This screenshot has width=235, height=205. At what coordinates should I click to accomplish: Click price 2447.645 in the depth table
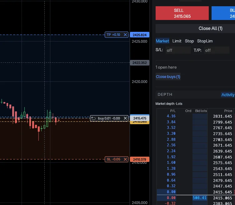click(x=222, y=186)
